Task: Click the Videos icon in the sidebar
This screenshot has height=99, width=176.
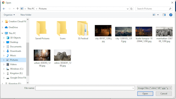Action: [8, 64]
